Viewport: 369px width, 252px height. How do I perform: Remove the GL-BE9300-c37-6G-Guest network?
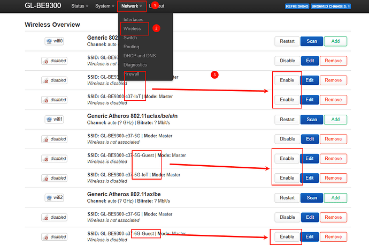(333, 236)
